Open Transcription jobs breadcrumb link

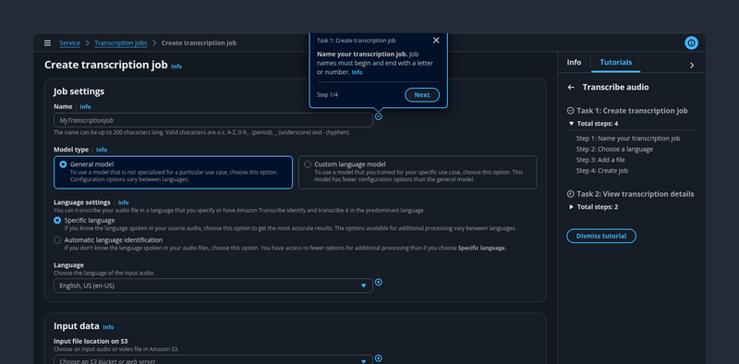coord(121,42)
